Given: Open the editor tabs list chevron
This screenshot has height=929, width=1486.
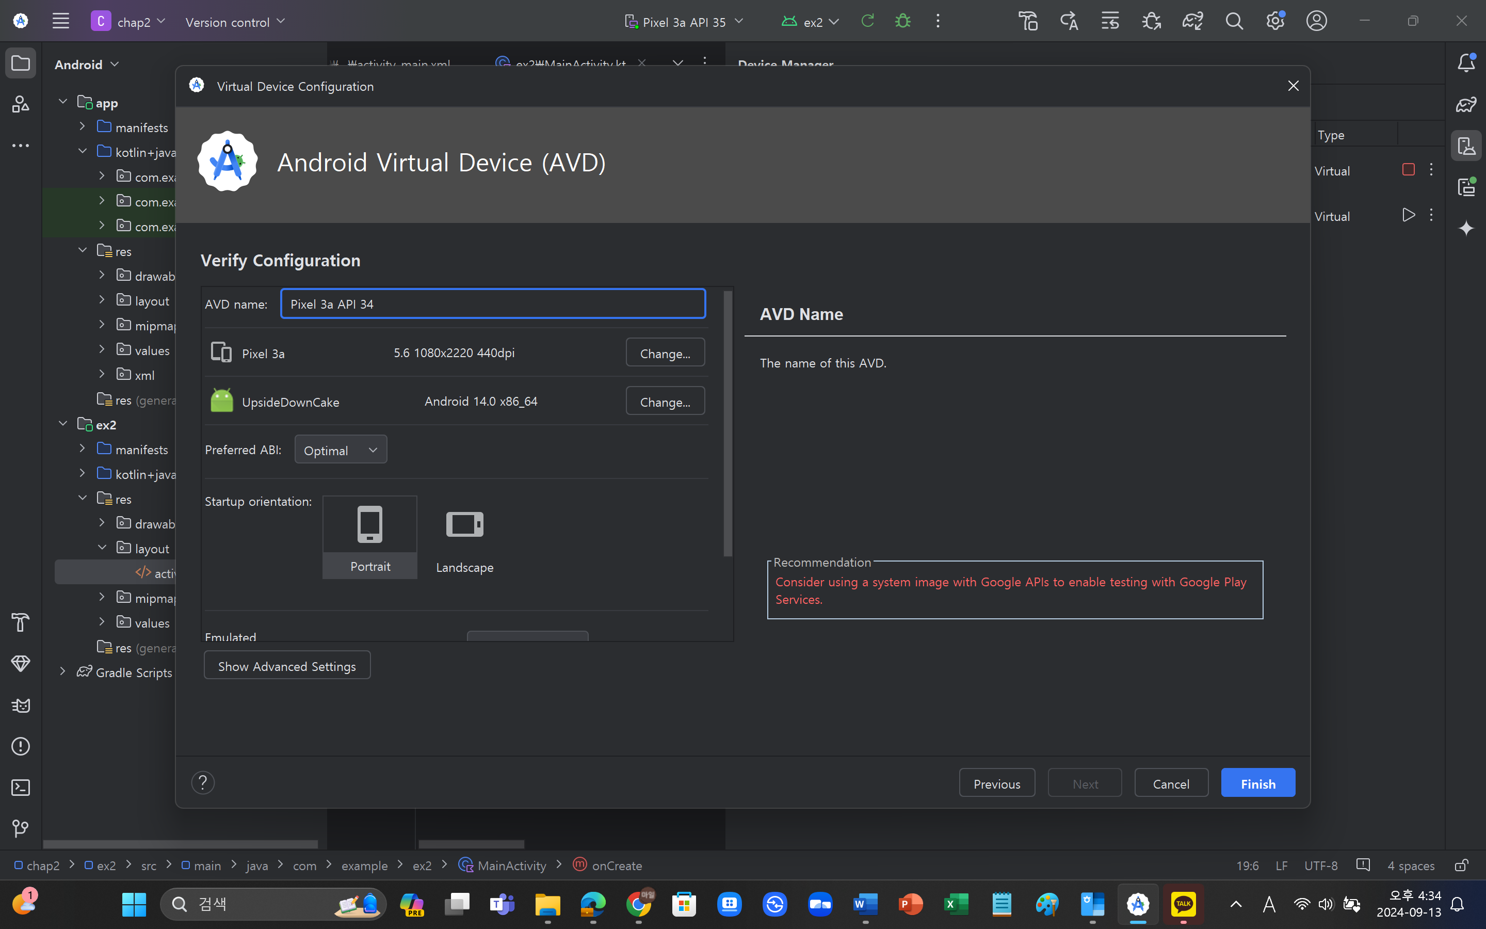Looking at the screenshot, I should click(677, 62).
